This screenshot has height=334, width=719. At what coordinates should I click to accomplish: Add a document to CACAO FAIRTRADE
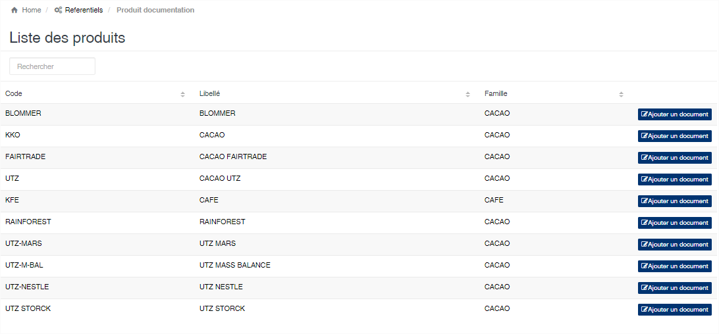pyautogui.click(x=674, y=158)
